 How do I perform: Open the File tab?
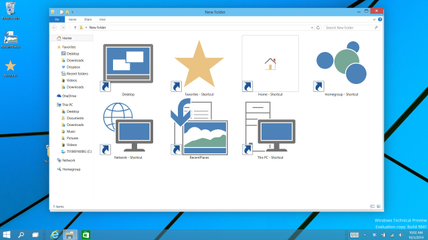coord(57,19)
